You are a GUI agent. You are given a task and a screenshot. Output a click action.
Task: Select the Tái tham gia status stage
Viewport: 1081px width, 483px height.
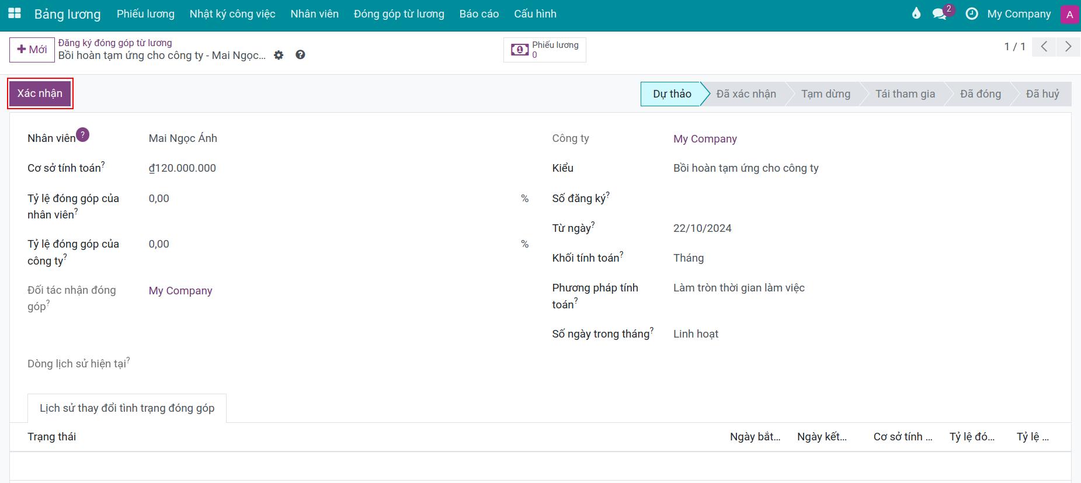[x=905, y=94]
